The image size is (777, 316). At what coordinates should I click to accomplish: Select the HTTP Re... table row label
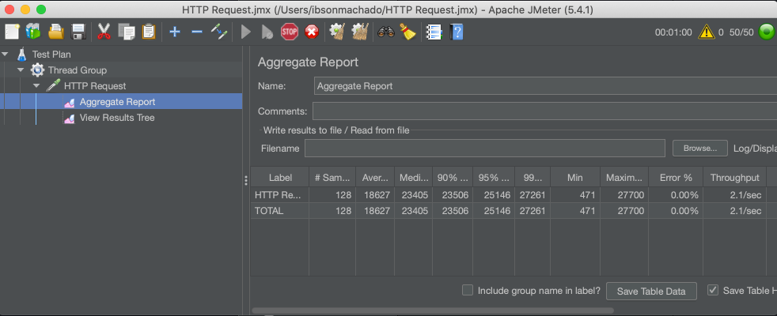coord(278,195)
